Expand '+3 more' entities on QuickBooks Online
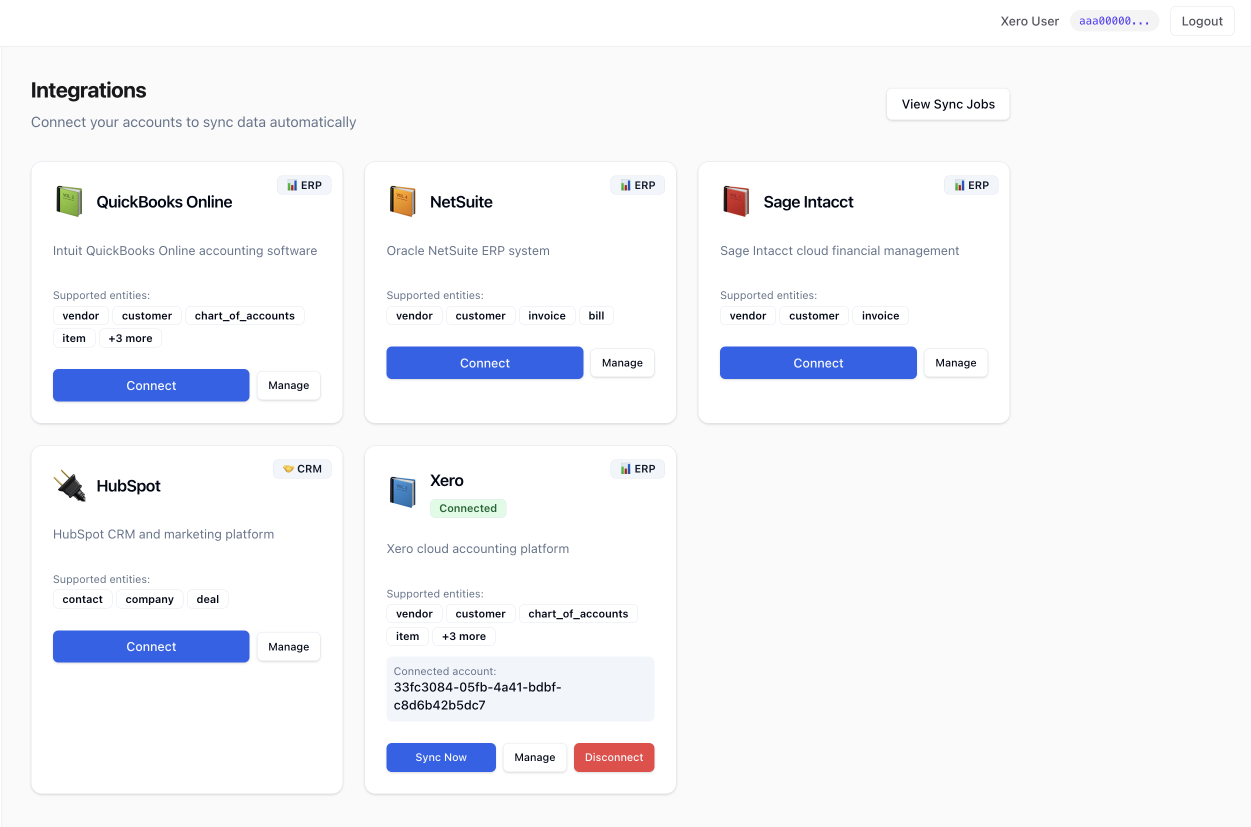The image size is (1251, 827). tap(129, 338)
